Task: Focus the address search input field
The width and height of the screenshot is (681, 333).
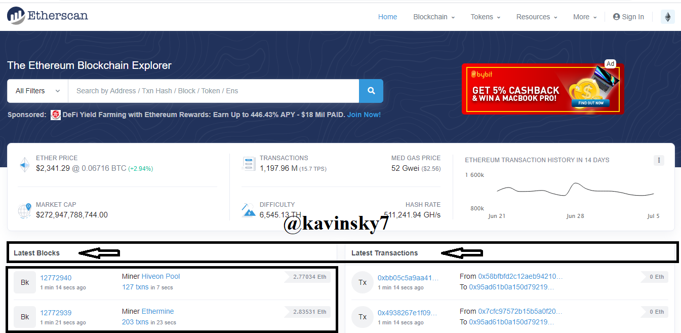Action: (x=213, y=91)
